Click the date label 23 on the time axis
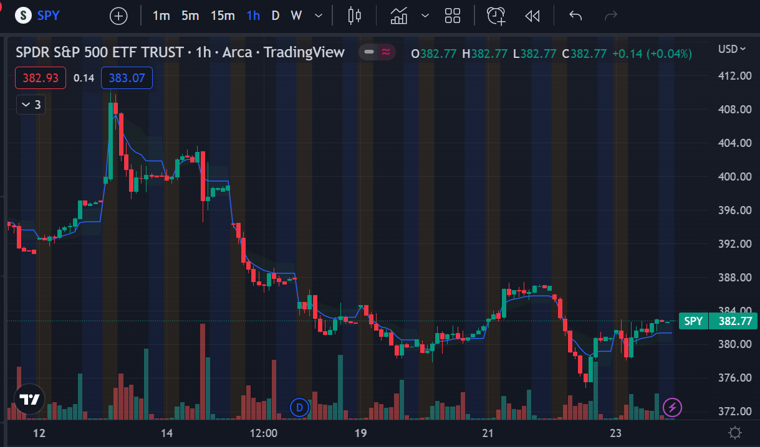The width and height of the screenshot is (760, 447). 616,433
